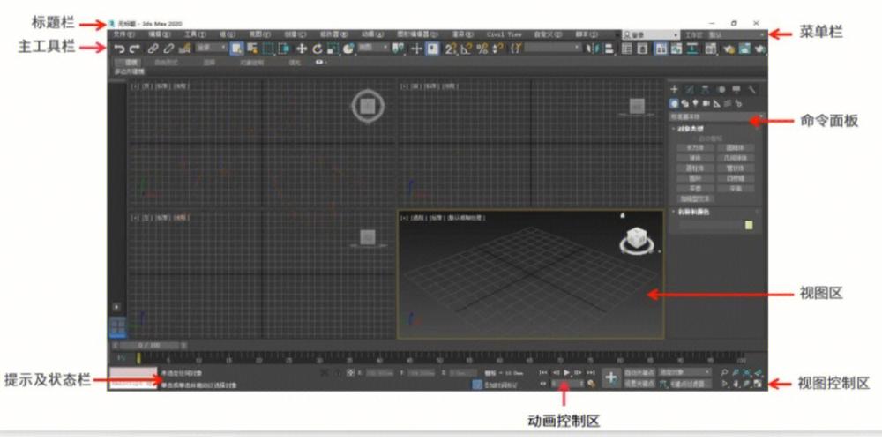
Task: Open the File menu
Action: pos(123,34)
